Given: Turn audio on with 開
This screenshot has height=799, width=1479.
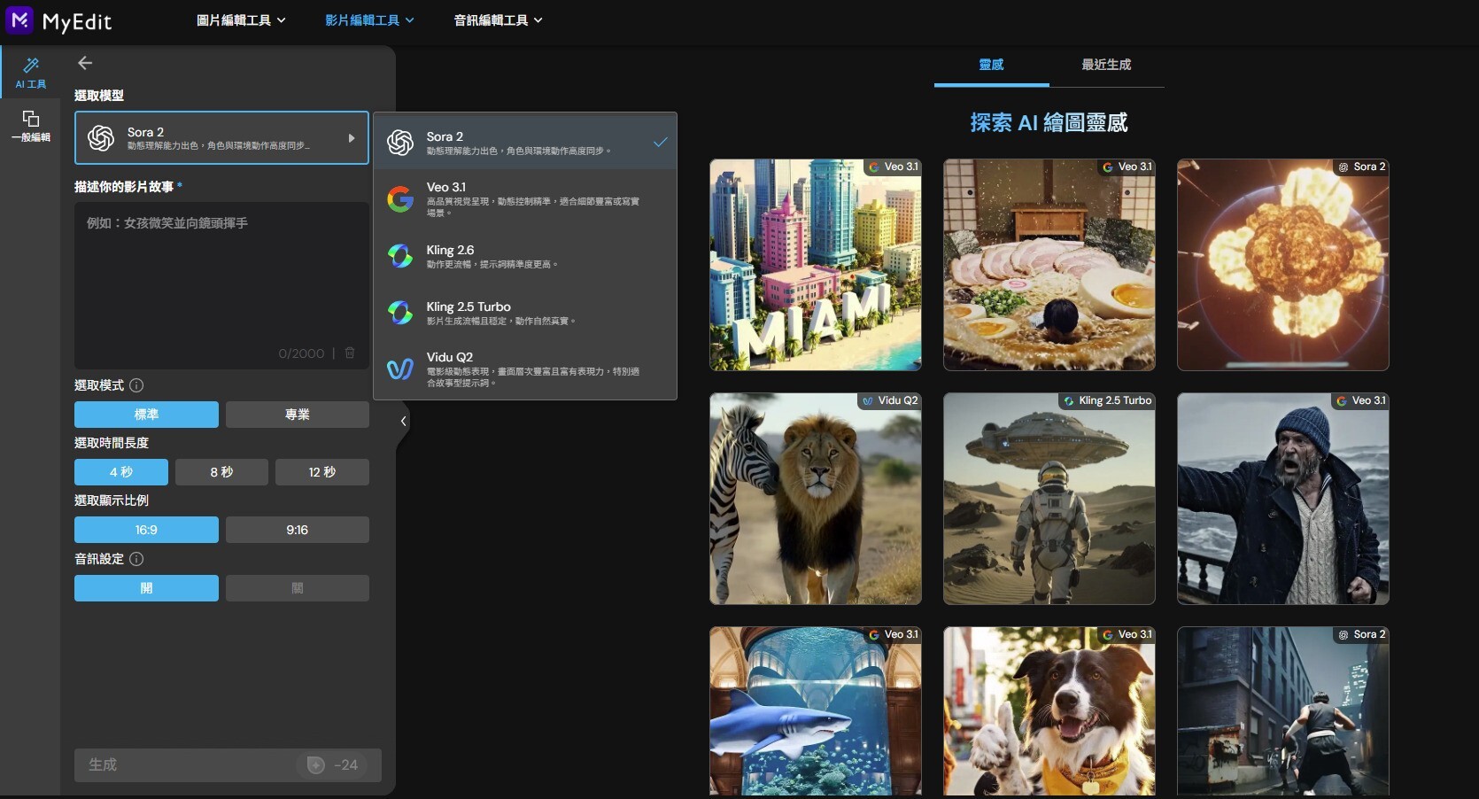Looking at the screenshot, I should pyautogui.click(x=146, y=588).
